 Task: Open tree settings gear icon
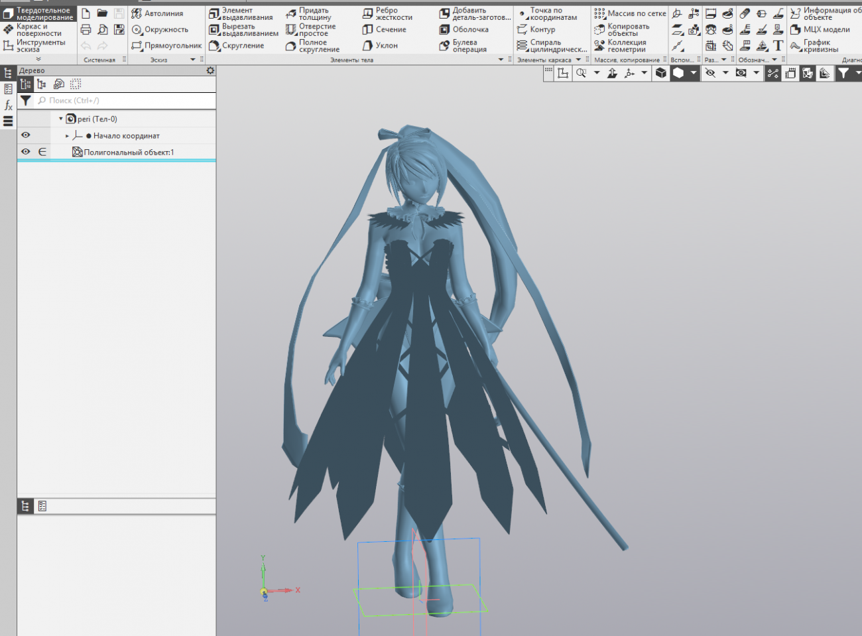[210, 70]
